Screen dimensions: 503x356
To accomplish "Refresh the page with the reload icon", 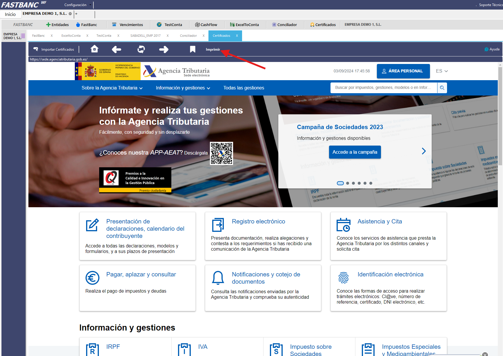I will point(141,49).
